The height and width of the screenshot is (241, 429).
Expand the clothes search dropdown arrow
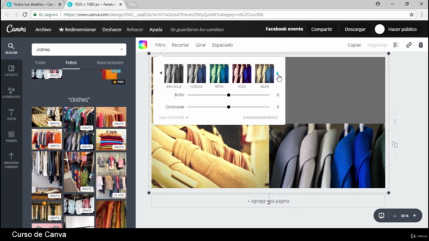(121, 50)
